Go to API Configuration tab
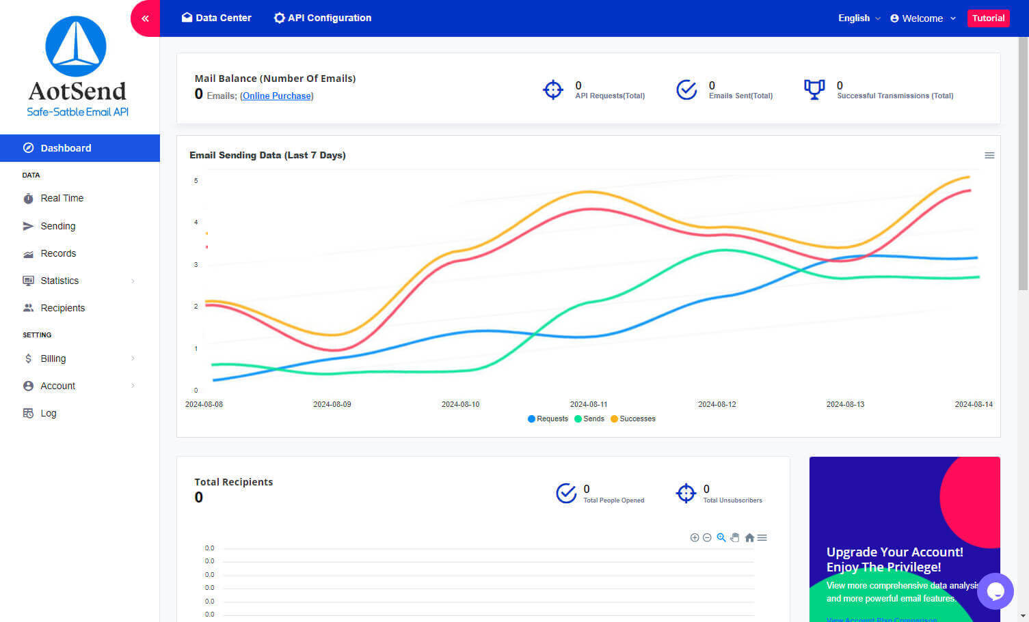Viewport: 1029px width, 622px height. tap(322, 18)
